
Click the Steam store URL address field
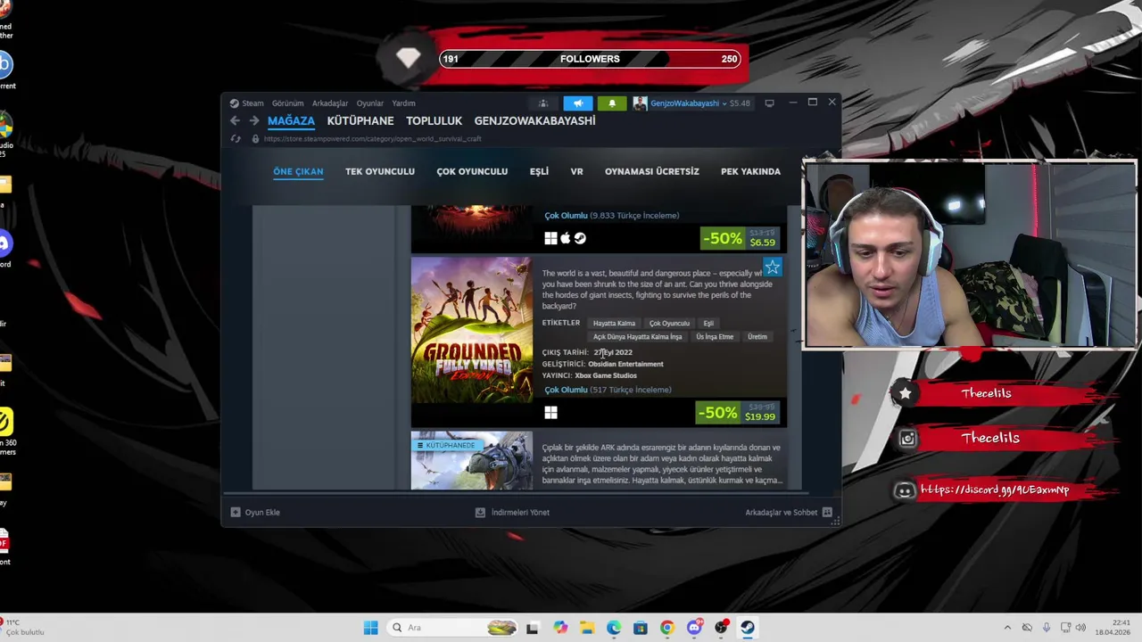pyautogui.click(x=373, y=139)
